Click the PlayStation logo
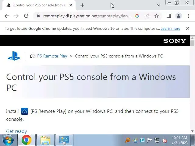The width and height of the screenshot is (195, 146). (x=14, y=56)
